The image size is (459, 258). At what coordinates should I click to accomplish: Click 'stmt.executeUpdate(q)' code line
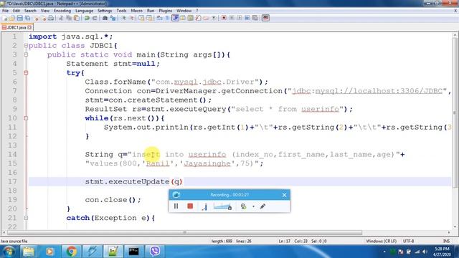tap(134, 181)
